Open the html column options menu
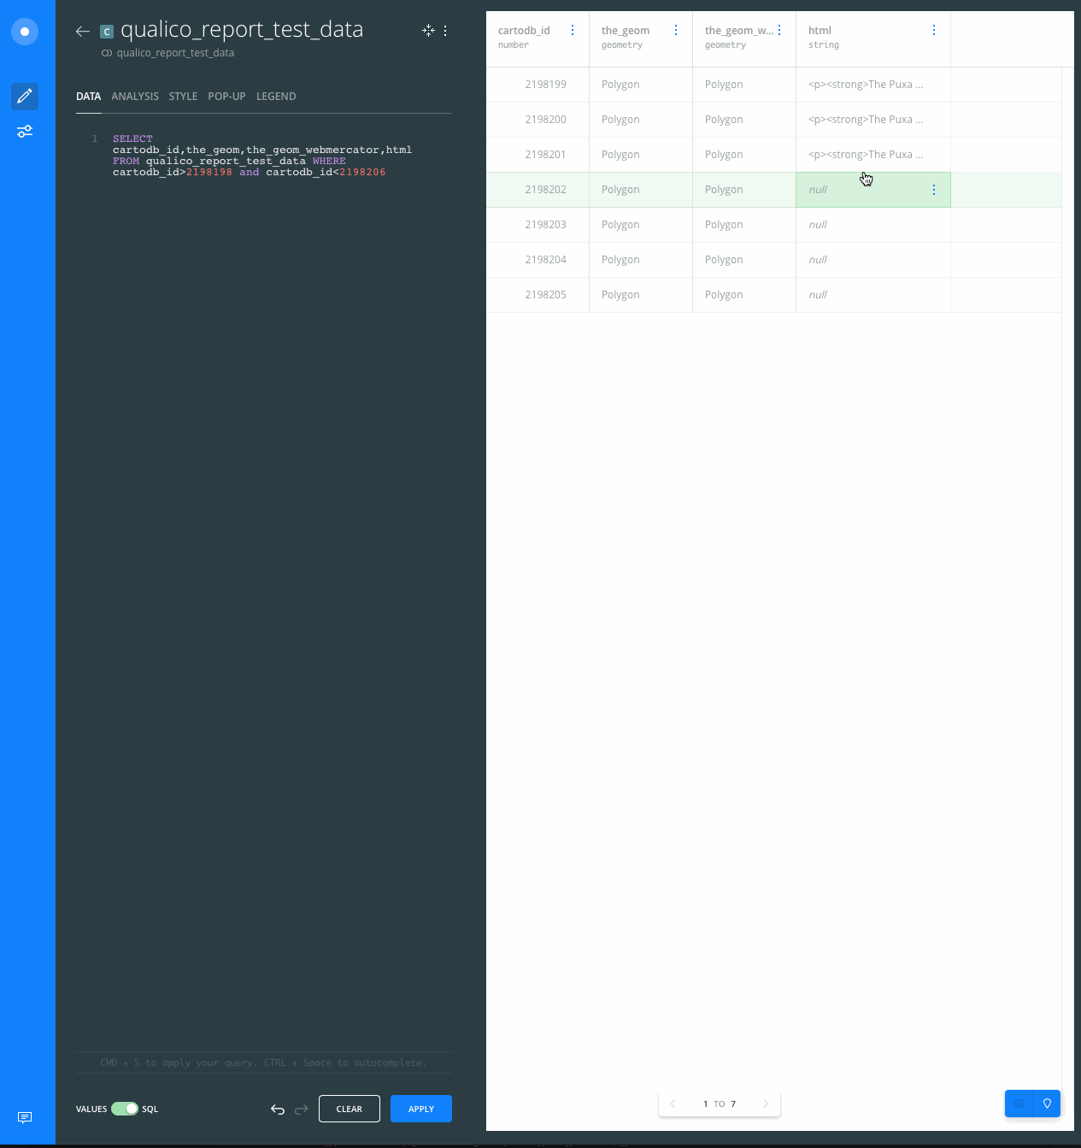The image size is (1081, 1148). click(934, 30)
